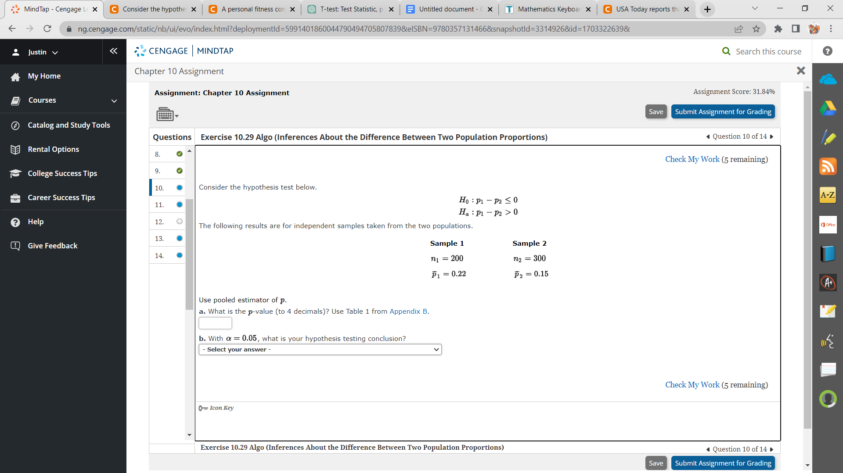Open the Google Drive icon in right sidebar
This screenshot has height=473, width=843.
pyautogui.click(x=828, y=108)
